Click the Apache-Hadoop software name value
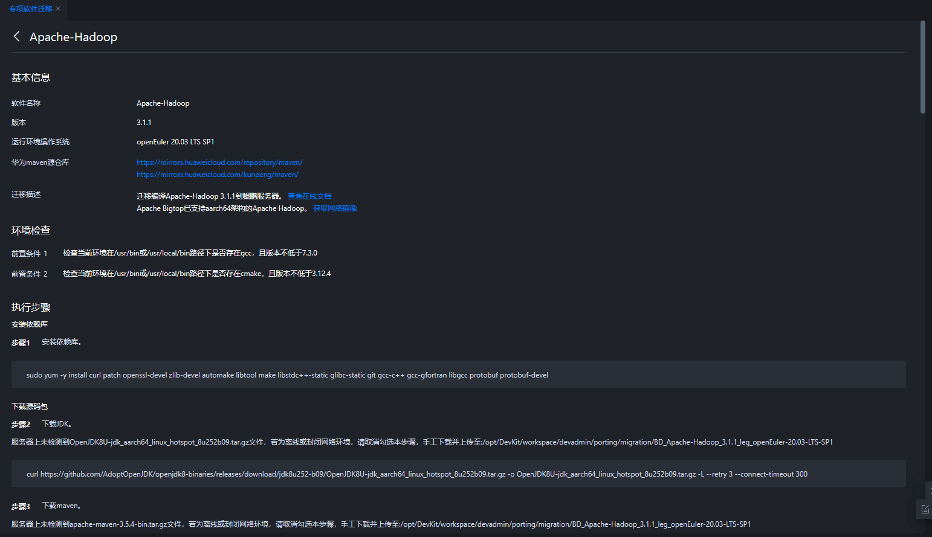The width and height of the screenshot is (932, 537). [x=163, y=103]
